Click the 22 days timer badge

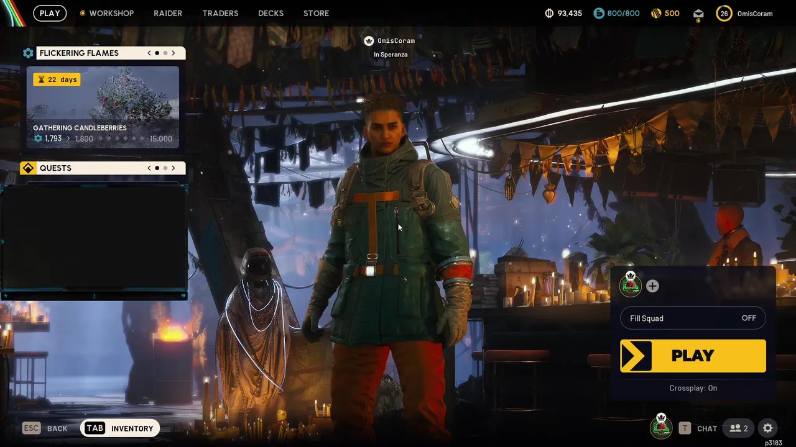click(57, 79)
